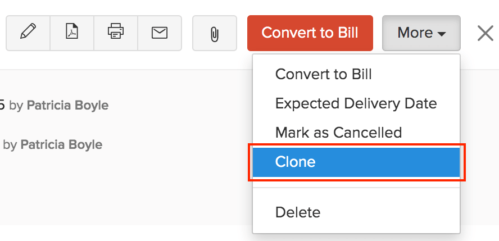Choose Mark as Cancelled from the menu
The width and height of the screenshot is (499, 241).
click(x=338, y=133)
